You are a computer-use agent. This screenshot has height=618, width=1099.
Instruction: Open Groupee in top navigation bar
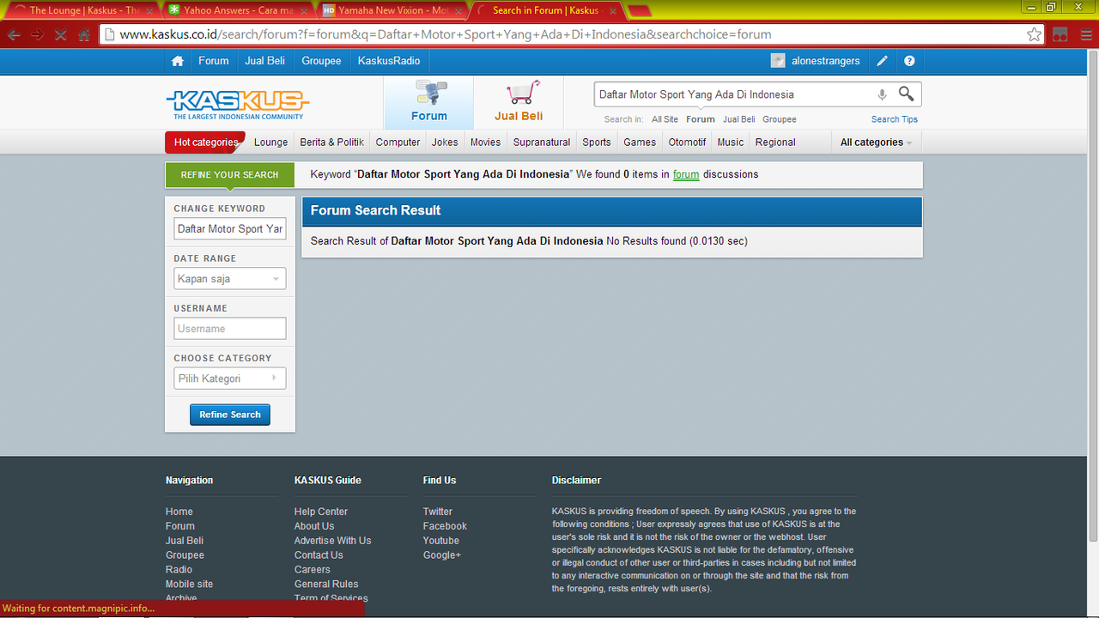[x=322, y=61]
